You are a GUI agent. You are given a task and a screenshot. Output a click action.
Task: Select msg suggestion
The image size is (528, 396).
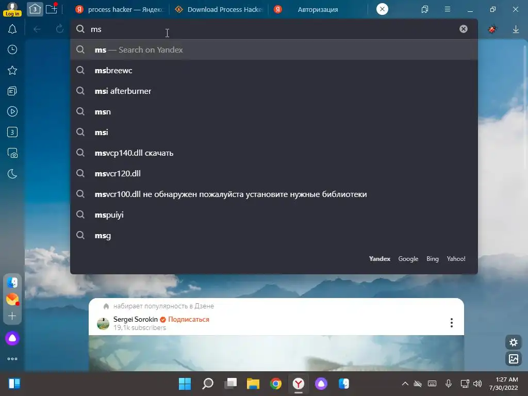pos(274,235)
